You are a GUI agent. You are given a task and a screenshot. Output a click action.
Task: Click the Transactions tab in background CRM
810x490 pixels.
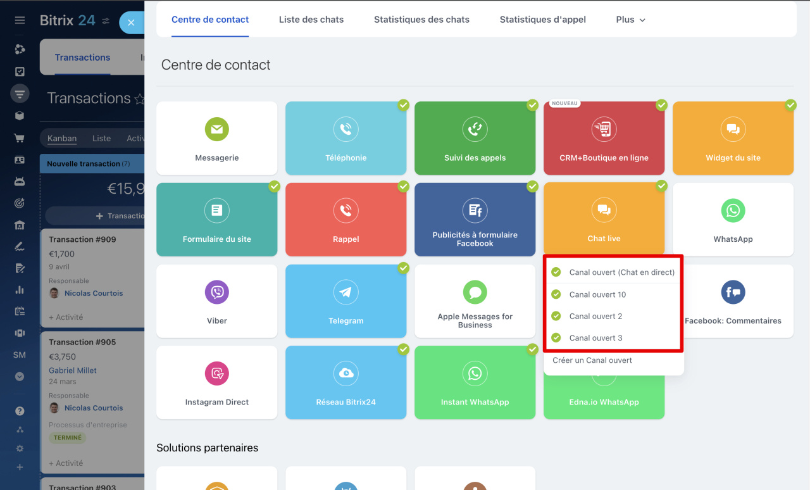pos(82,58)
